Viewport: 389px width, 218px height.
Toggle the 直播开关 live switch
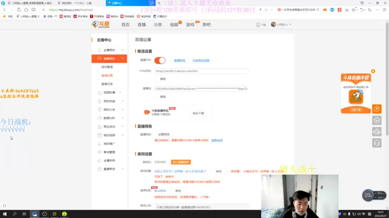pos(160,60)
